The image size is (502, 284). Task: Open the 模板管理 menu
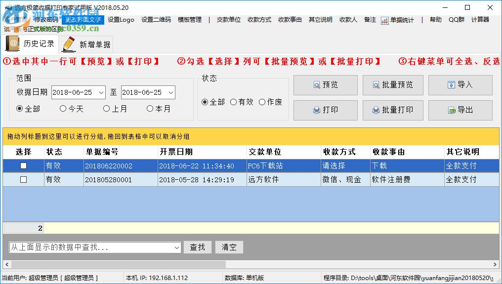(x=190, y=20)
